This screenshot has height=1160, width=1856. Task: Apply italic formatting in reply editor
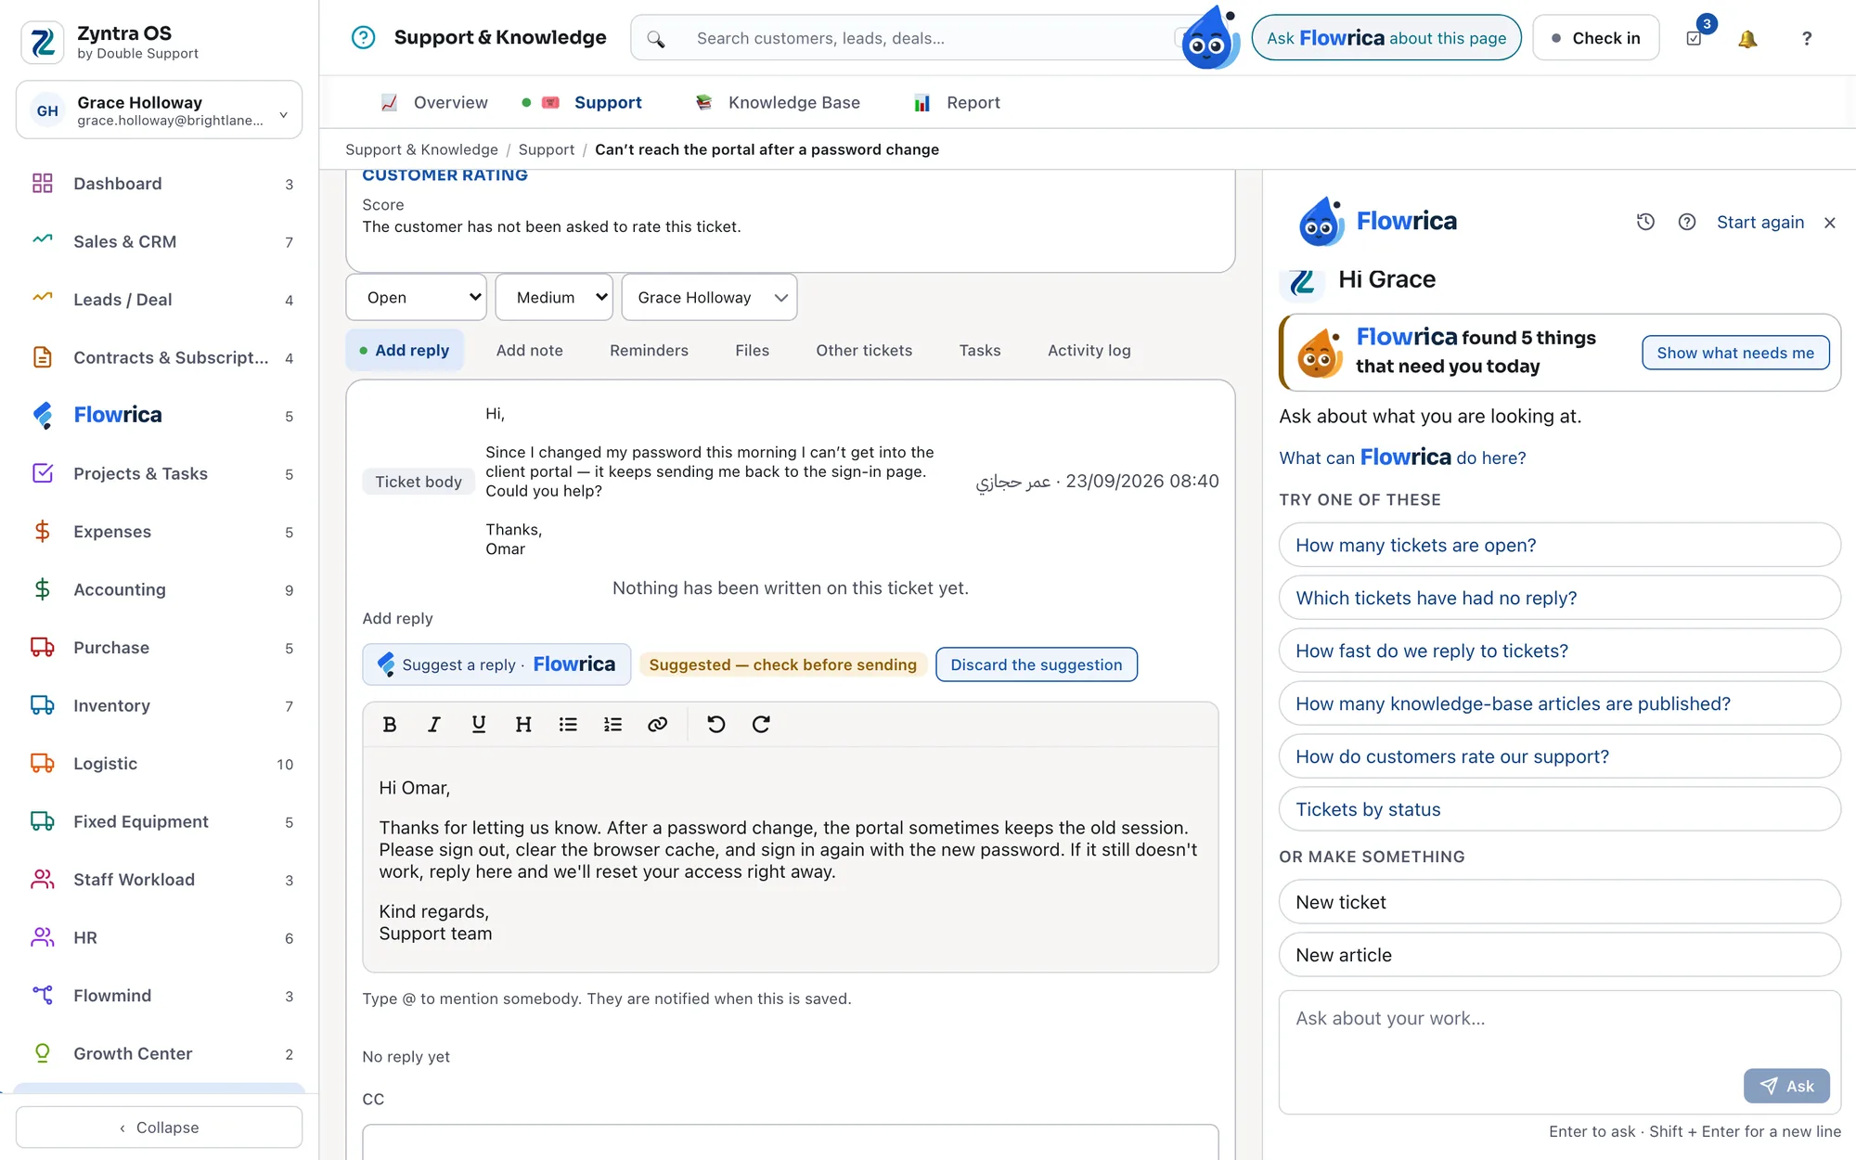pos(433,725)
